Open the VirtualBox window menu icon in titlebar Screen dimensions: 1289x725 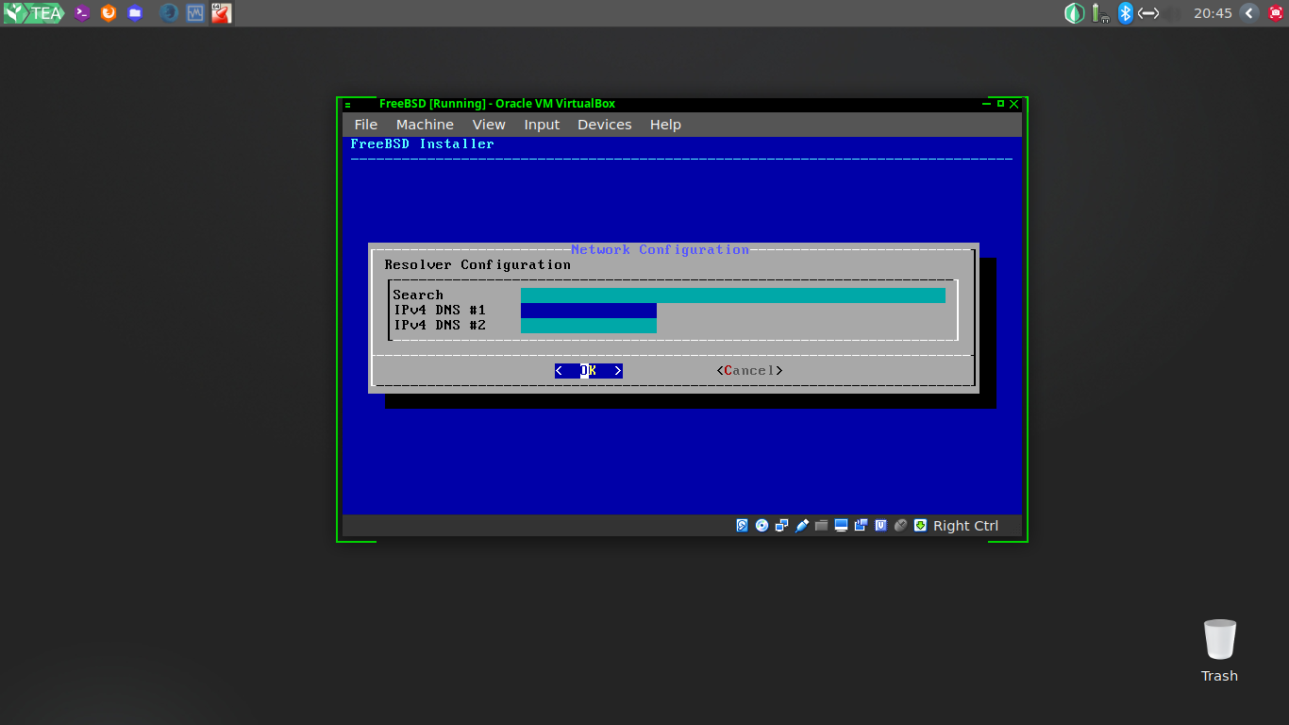tap(348, 104)
